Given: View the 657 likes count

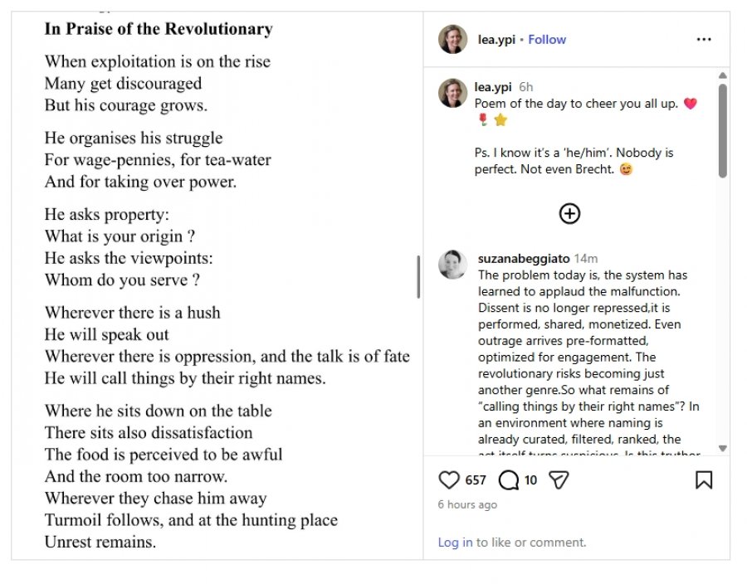Looking at the screenshot, I should tap(476, 479).
